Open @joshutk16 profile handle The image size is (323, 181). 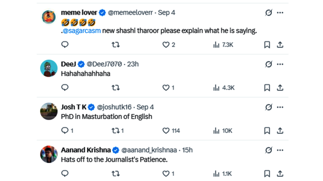pos(114,107)
